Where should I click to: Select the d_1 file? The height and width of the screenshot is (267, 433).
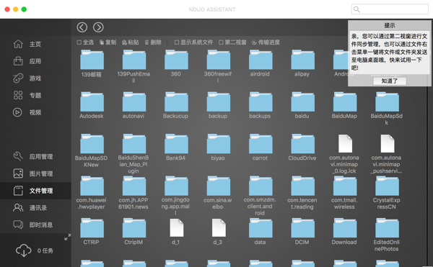176,228
